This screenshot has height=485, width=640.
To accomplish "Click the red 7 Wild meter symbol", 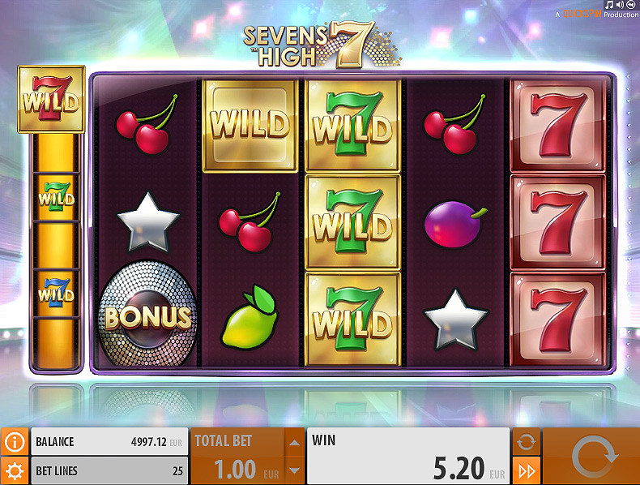I will pyautogui.click(x=51, y=99).
